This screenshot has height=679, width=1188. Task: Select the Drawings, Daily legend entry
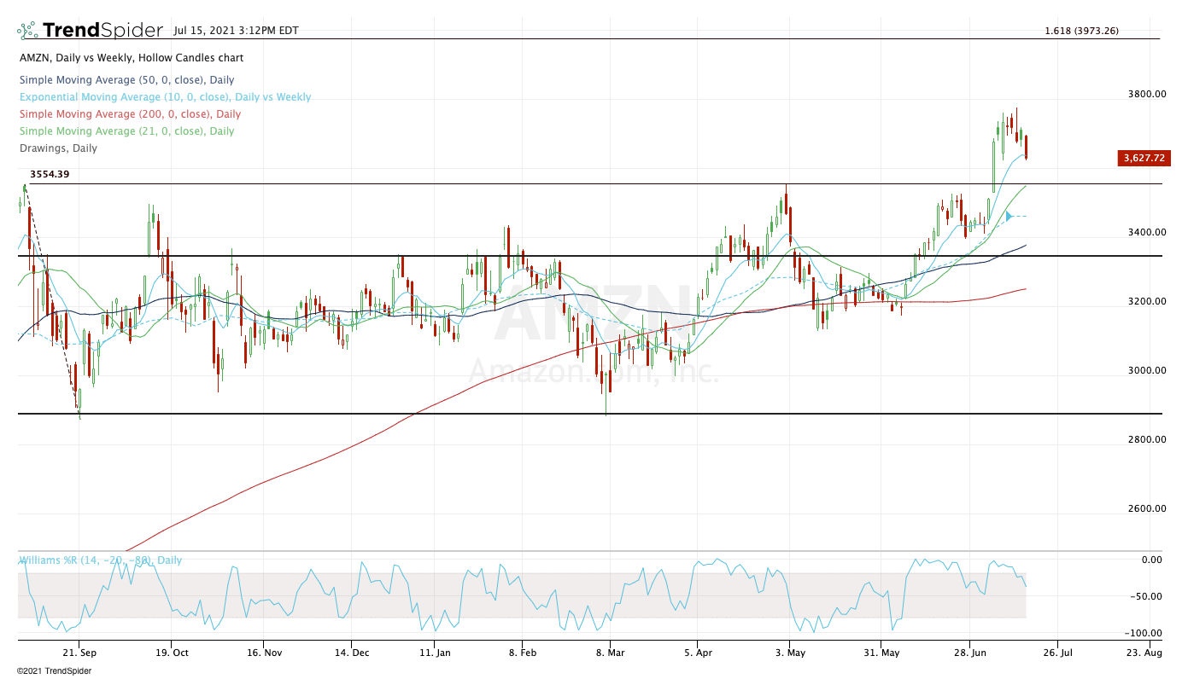click(58, 148)
